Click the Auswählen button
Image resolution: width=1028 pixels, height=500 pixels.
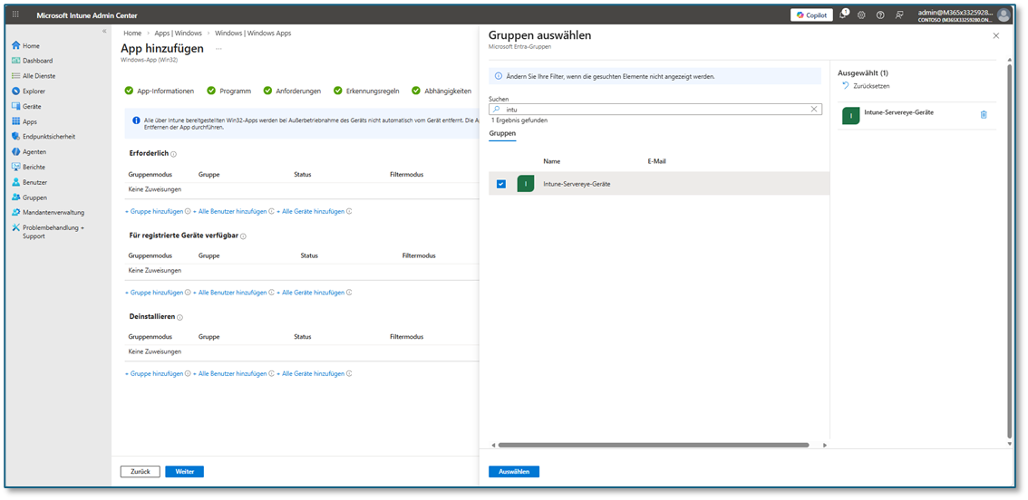pyautogui.click(x=514, y=471)
